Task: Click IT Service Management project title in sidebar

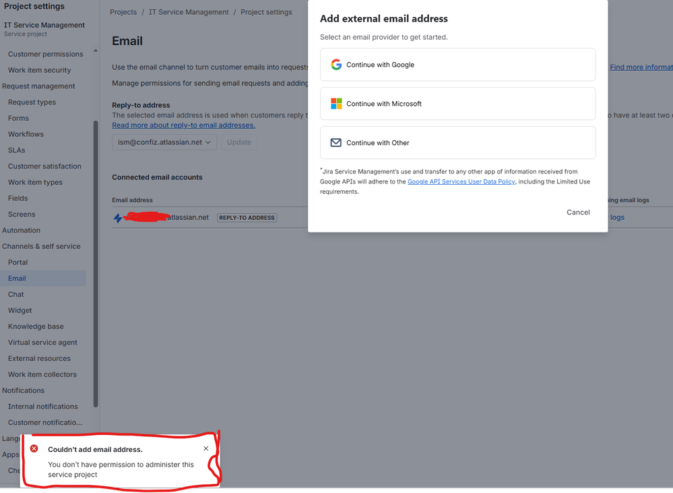Action: tap(44, 25)
